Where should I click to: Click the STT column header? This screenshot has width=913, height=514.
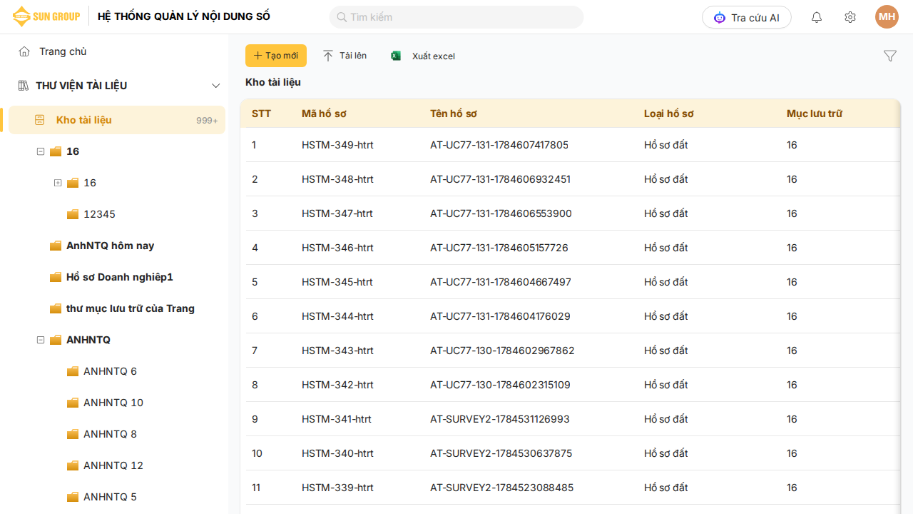pyautogui.click(x=262, y=114)
